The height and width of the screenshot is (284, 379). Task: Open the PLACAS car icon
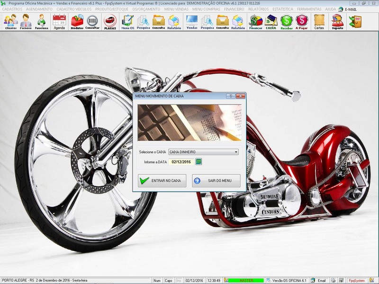click(110, 22)
